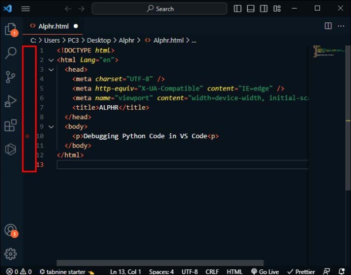Select the Alphr.html editor tab
351x275 pixels.
[x=53, y=26]
